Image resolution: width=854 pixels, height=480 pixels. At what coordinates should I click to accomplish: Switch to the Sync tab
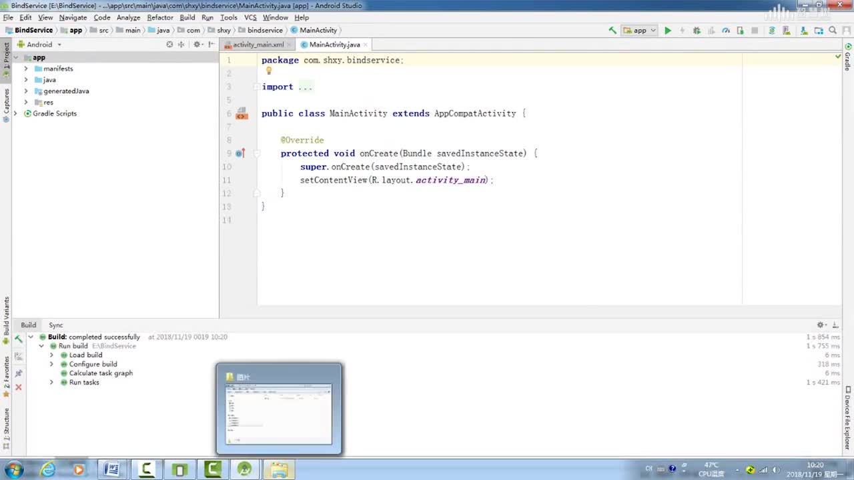tap(56, 325)
